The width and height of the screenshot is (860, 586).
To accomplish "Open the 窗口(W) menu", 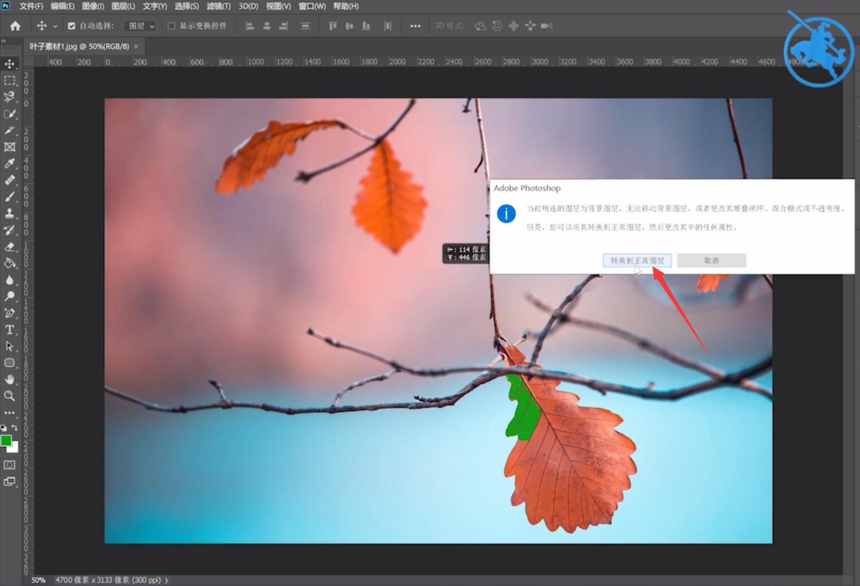I will (312, 6).
